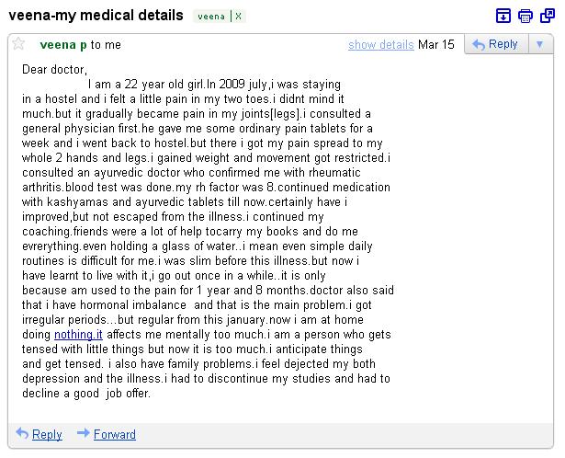Click the forward arrow icon at bottom
The image size is (565, 458).
pyautogui.click(x=83, y=433)
